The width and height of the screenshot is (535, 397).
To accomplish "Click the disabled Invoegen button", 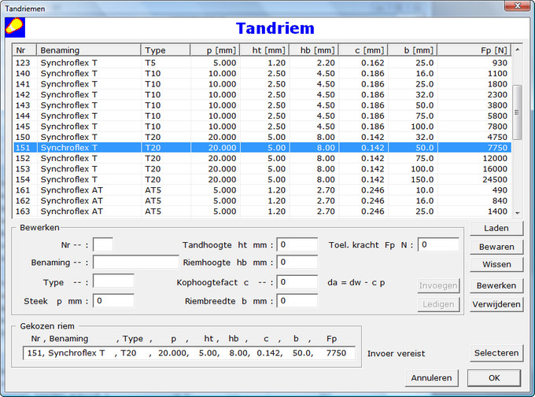I will [438, 285].
